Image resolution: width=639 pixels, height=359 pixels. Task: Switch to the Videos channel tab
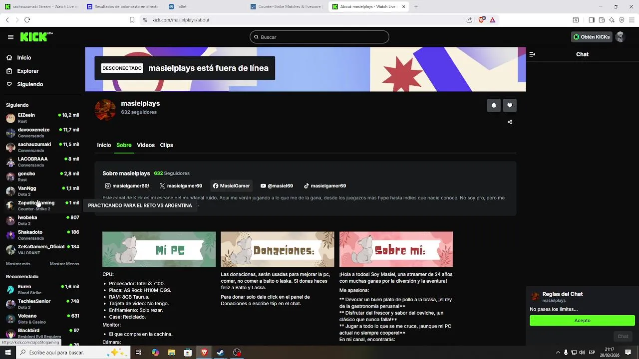tap(146, 145)
